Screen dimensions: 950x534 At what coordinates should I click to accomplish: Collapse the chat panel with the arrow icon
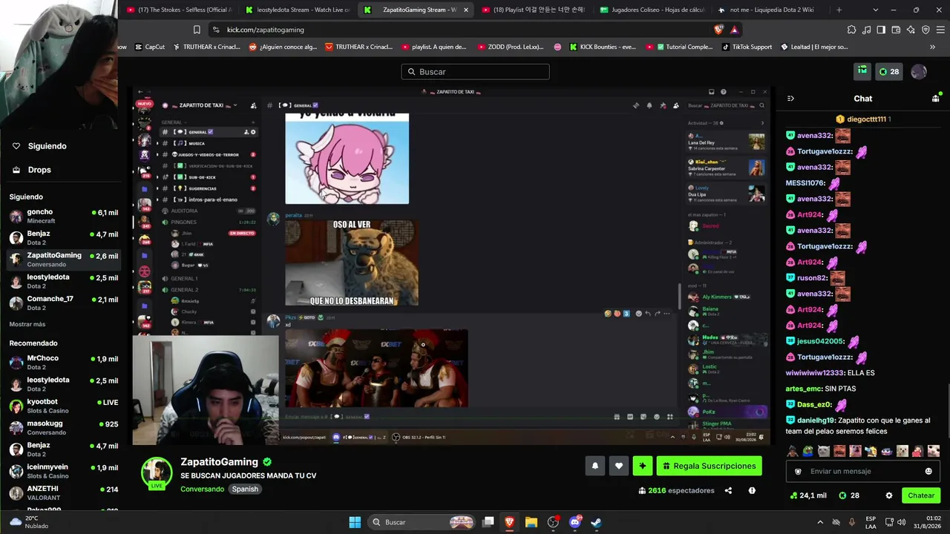[790, 98]
